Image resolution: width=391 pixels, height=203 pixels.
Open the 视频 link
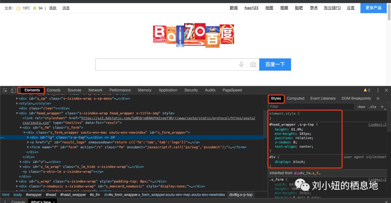point(284,8)
